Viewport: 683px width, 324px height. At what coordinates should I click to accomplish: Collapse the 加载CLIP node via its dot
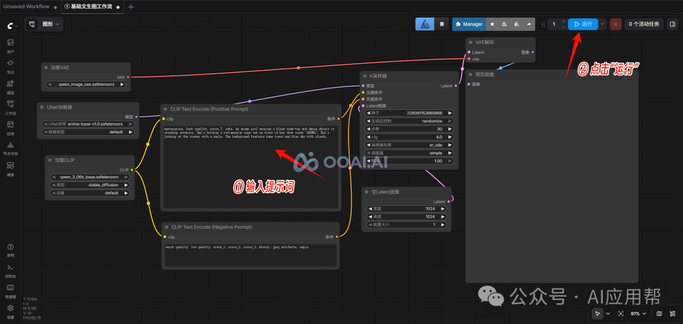point(50,160)
